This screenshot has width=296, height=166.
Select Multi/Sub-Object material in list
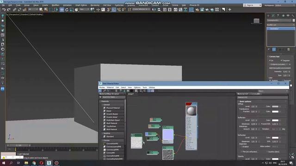pos(113,120)
